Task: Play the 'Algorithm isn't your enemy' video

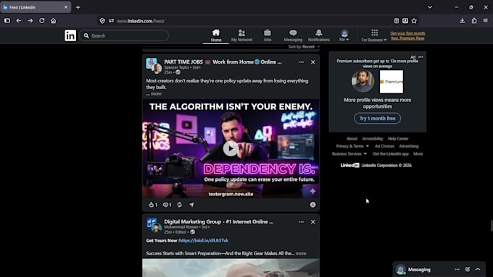Action: (231, 148)
